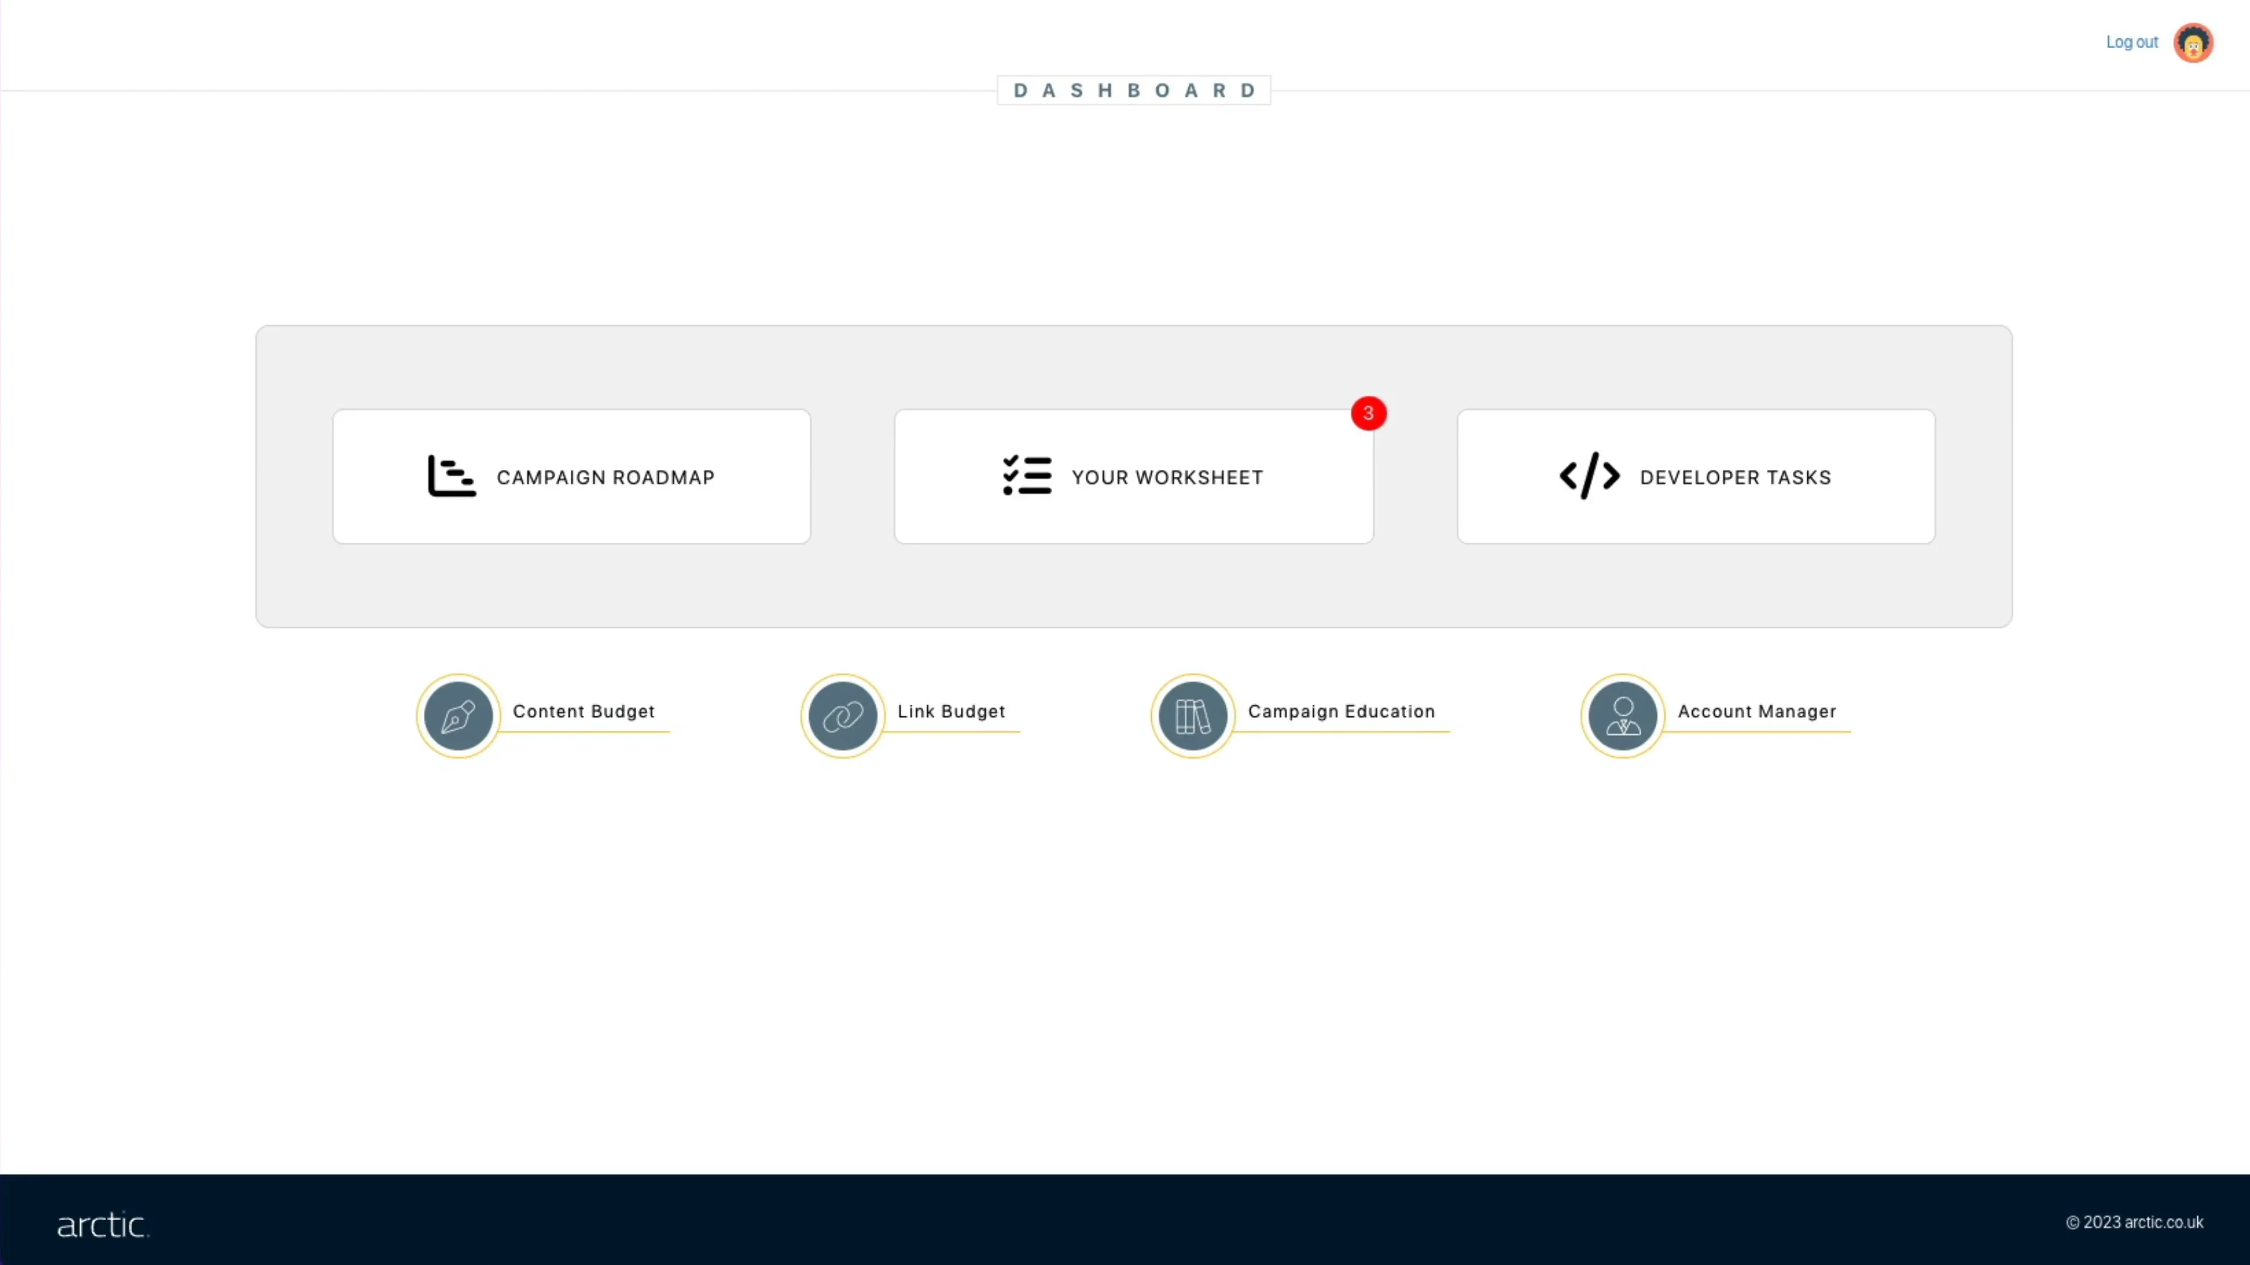Click the Developer Tasks code brackets icon

(x=1590, y=476)
